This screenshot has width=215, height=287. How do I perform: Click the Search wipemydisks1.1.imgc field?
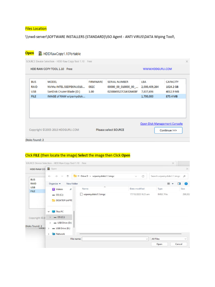169,176
